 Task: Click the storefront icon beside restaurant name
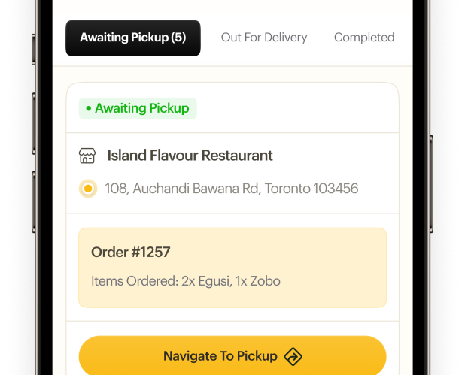pyautogui.click(x=88, y=156)
